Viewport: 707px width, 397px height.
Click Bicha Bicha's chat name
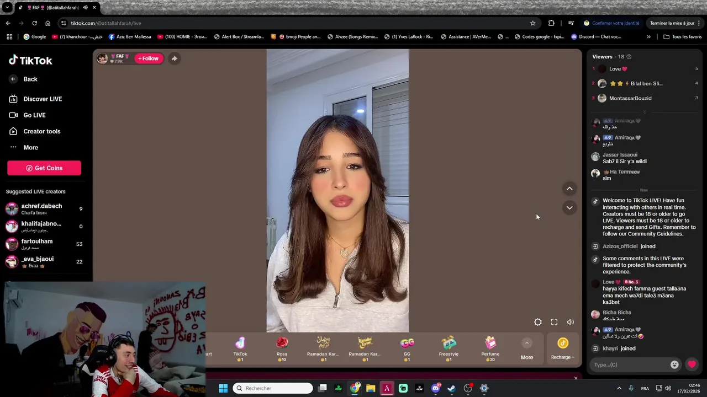[617, 313]
